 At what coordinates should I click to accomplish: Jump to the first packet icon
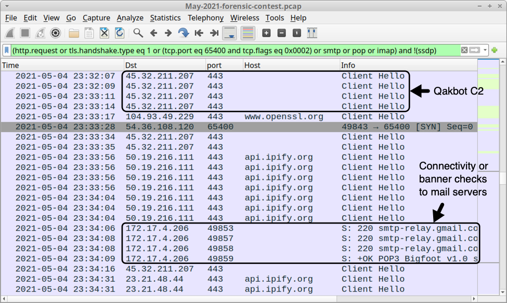point(199,33)
